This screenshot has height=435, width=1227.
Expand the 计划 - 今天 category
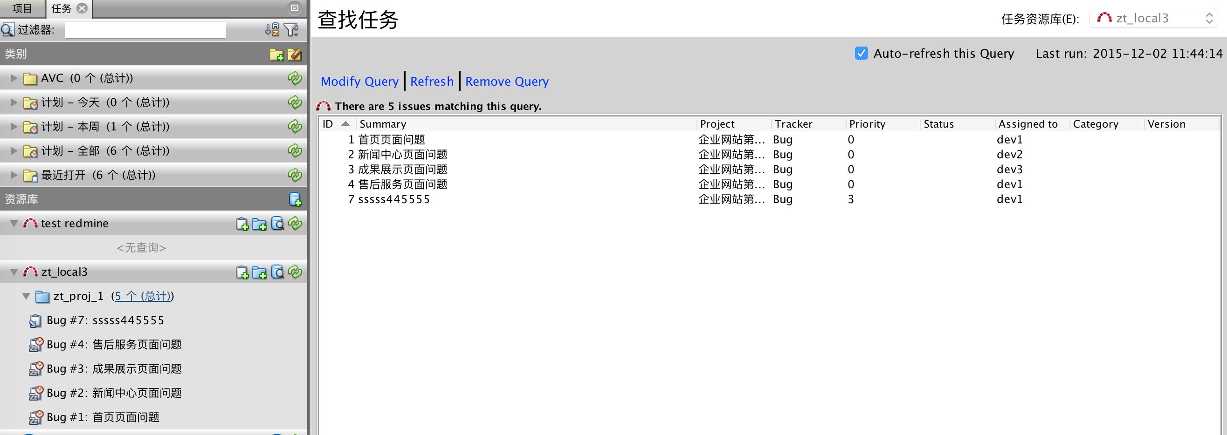pos(14,102)
